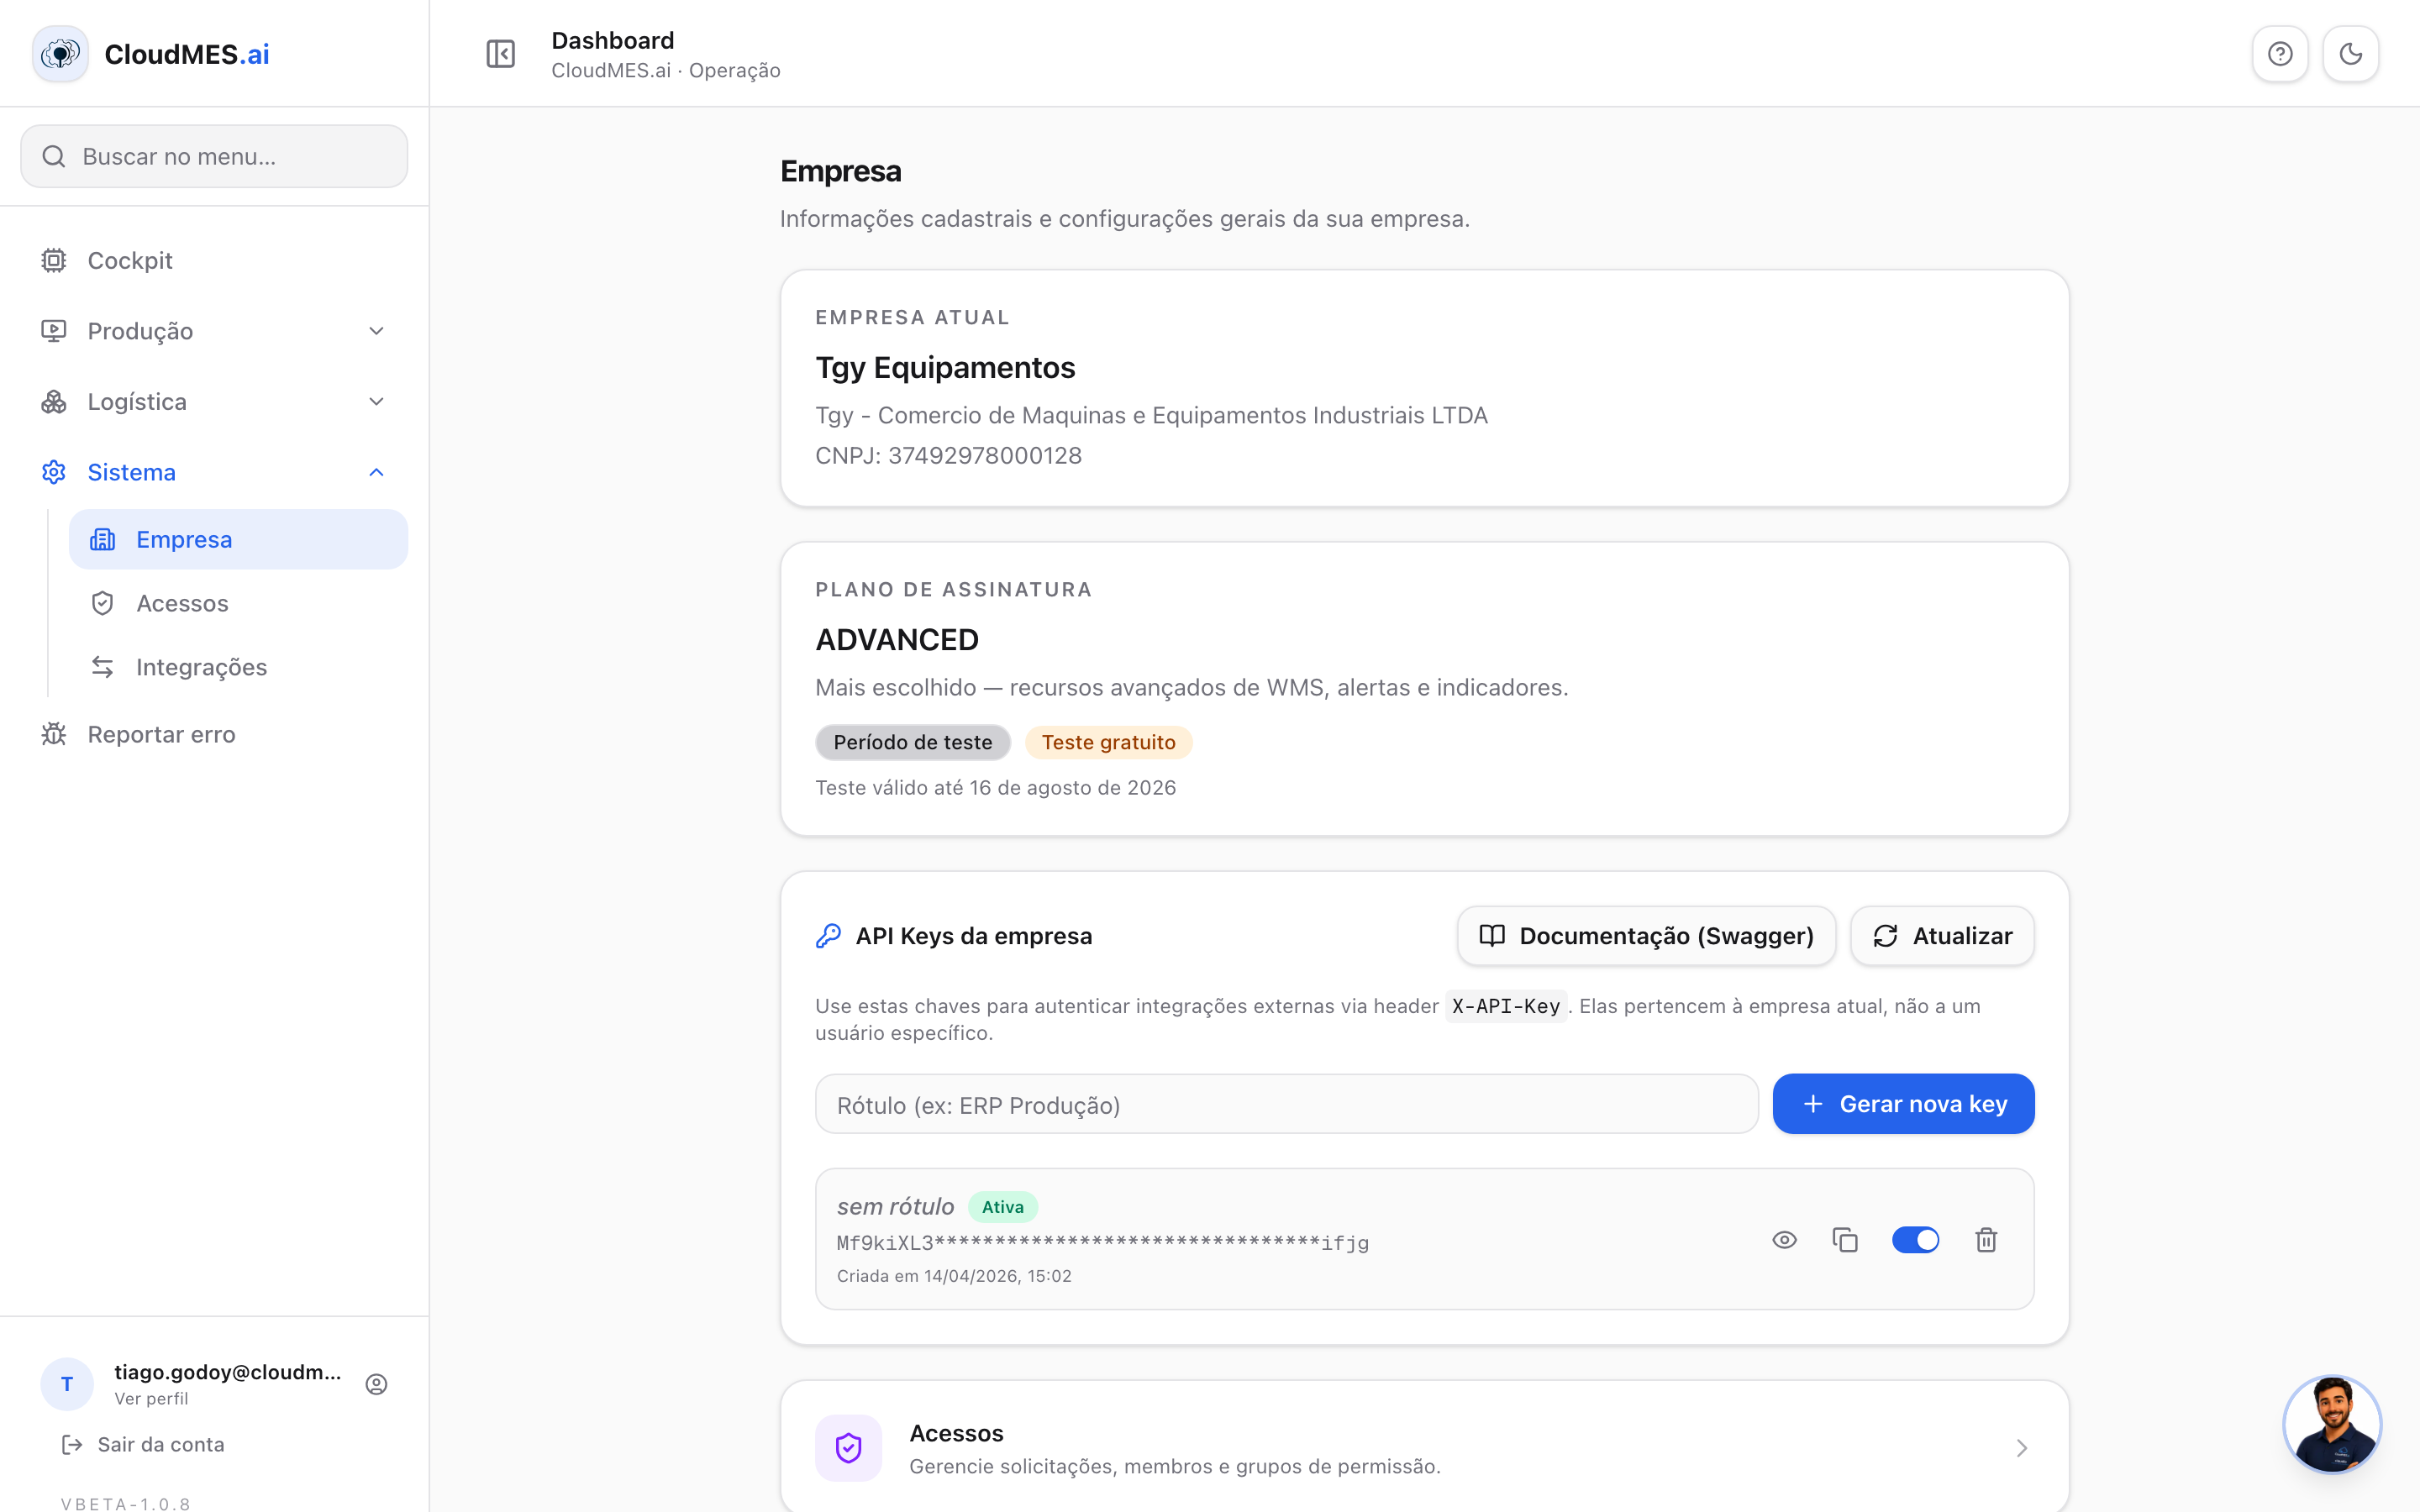Click Criada em 14/04/2026, 15:02 text
Viewport: 2420px width, 1512px height.
pyautogui.click(x=954, y=1276)
